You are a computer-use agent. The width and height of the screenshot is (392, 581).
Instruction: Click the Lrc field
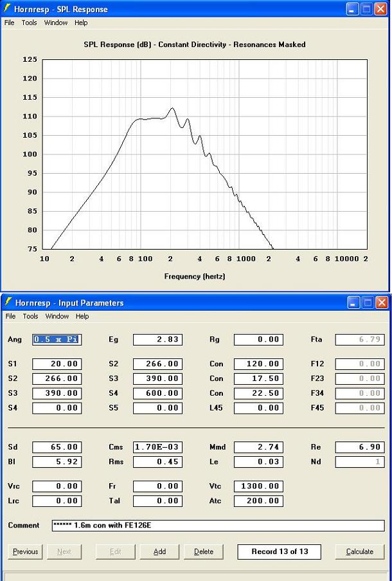[57, 501]
